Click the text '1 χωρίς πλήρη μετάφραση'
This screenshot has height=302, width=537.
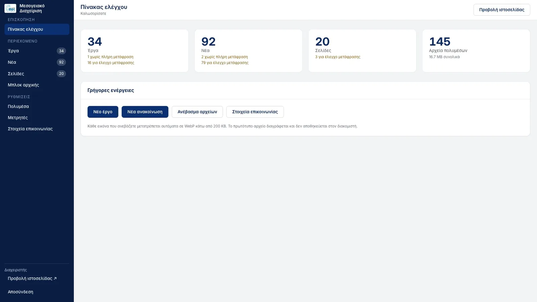[110, 57]
